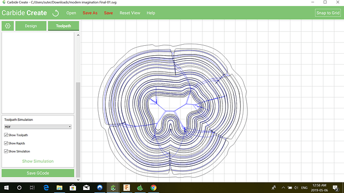
Task: Launch File Explorer from the taskbar
Action: pos(59,188)
